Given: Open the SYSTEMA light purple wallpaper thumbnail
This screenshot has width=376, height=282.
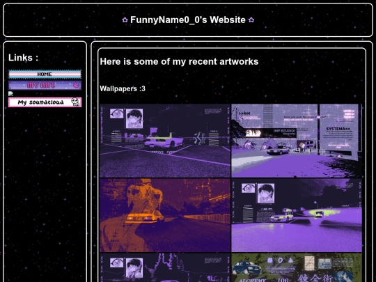Looking at the screenshot, I should [x=297, y=141].
